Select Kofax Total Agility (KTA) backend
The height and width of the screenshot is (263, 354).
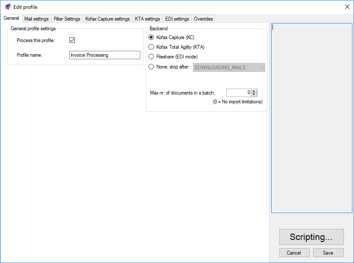tap(151, 47)
